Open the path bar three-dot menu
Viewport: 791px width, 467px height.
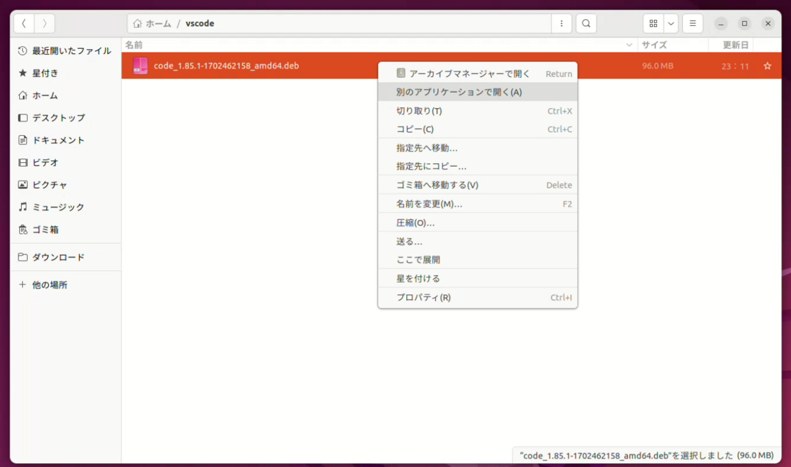(561, 23)
